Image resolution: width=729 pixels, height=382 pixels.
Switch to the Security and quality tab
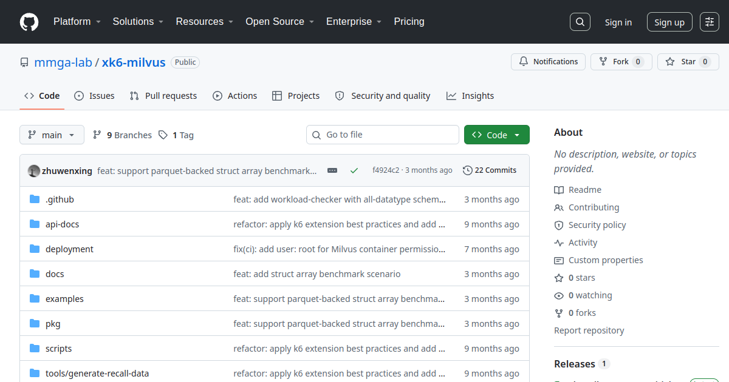point(383,96)
